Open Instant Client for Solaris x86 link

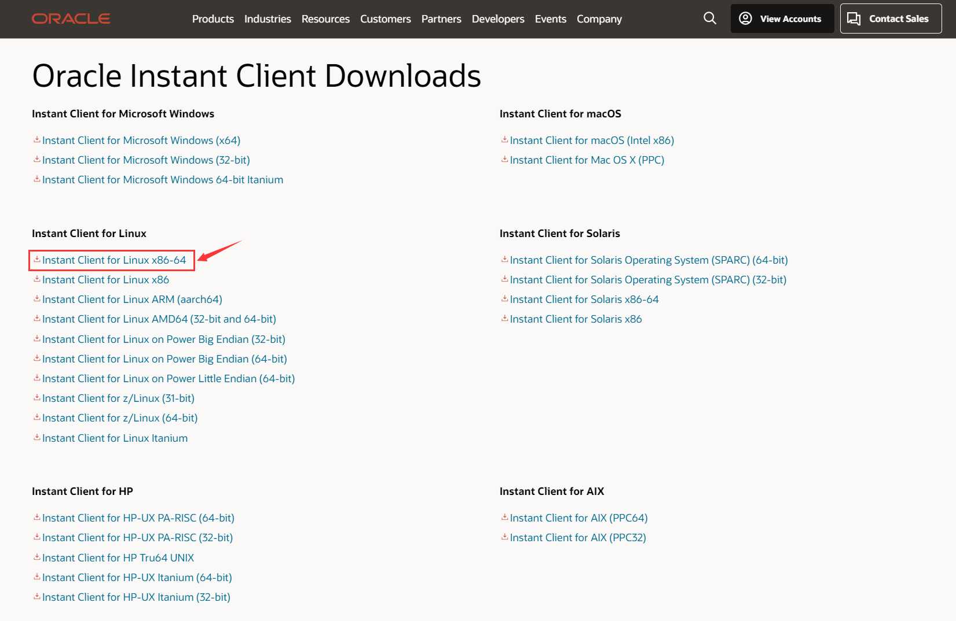click(576, 319)
